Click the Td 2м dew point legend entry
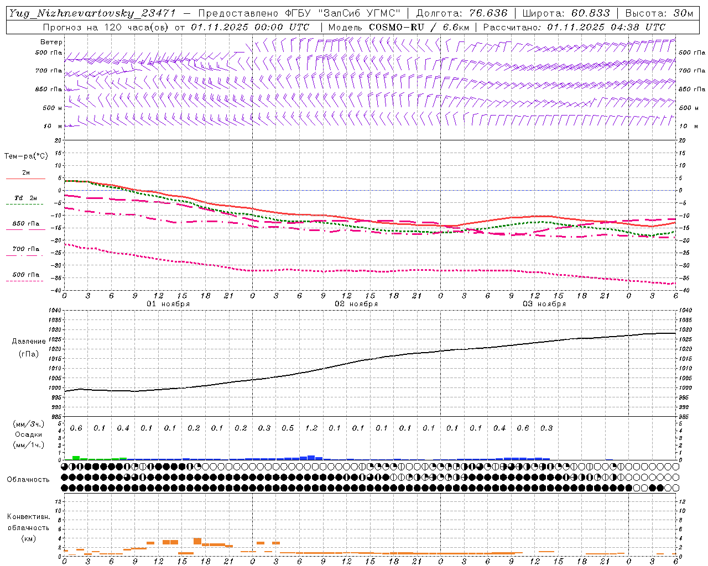Screen dimensions: 708x566 click(25, 198)
